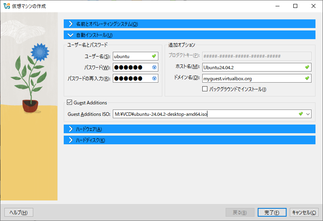Show password in パスワードの再入力 field eye icon
The height and width of the screenshot is (221, 323).
[154, 78]
